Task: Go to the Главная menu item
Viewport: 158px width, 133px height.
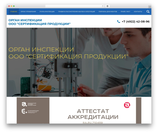Action: (x=14, y=12)
